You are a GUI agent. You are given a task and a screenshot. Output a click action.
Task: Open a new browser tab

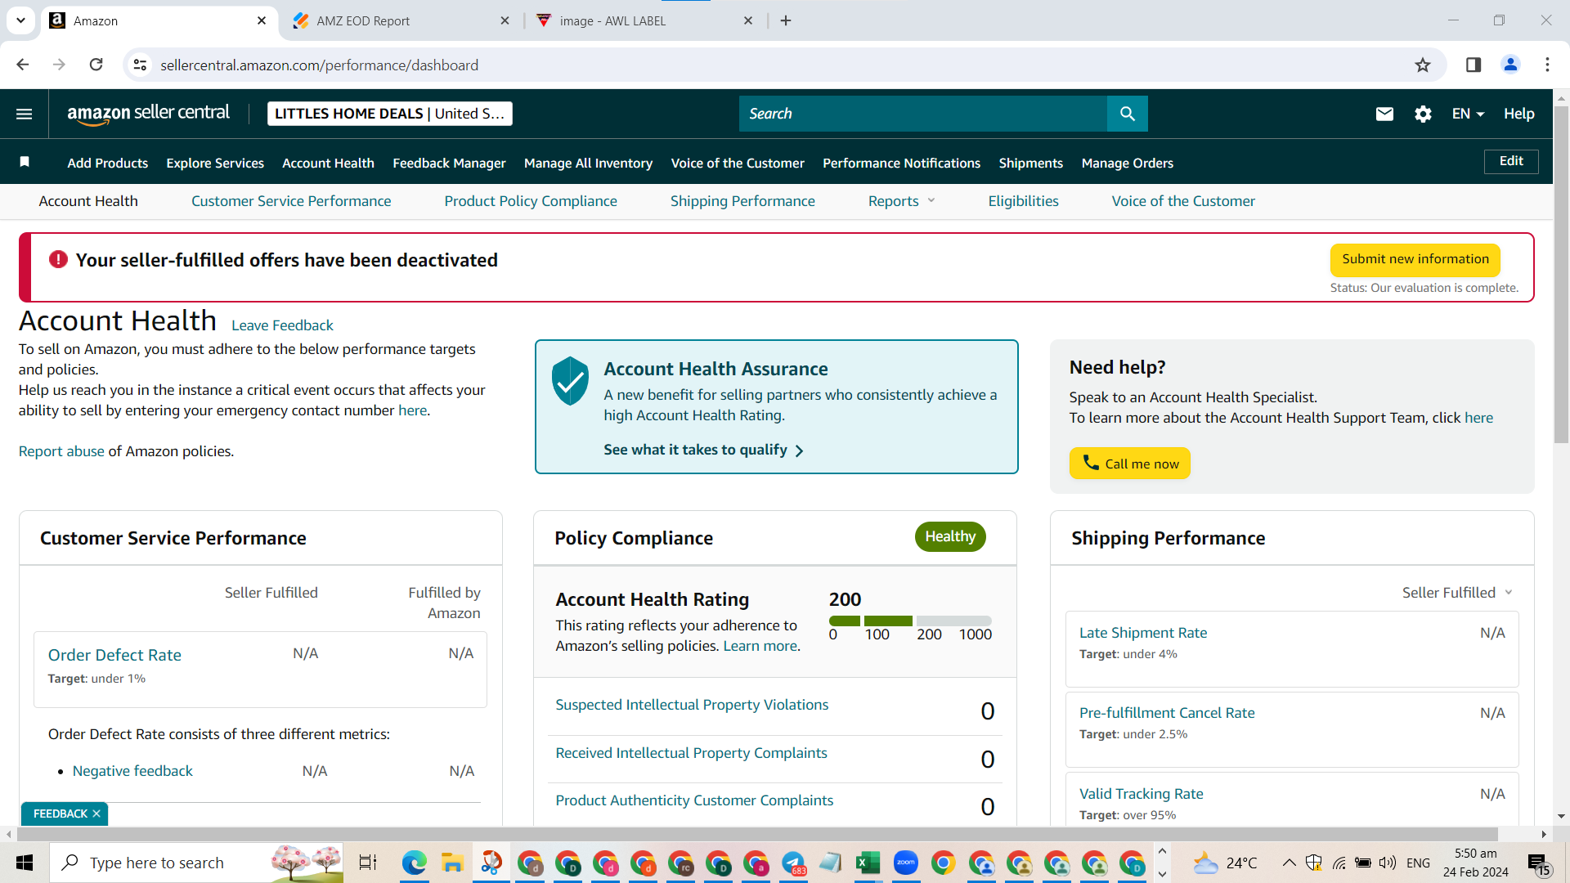786,20
